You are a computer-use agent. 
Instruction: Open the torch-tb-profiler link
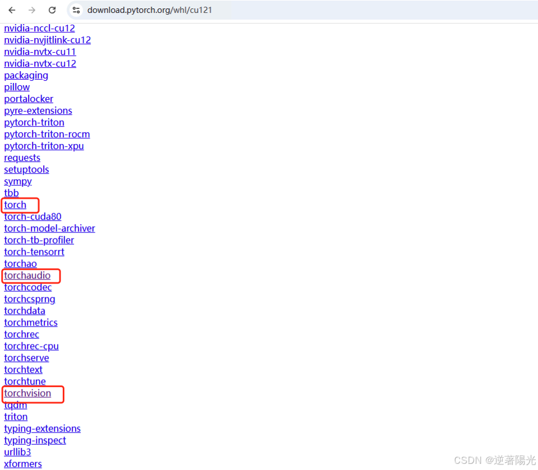[x=39, y=240]
